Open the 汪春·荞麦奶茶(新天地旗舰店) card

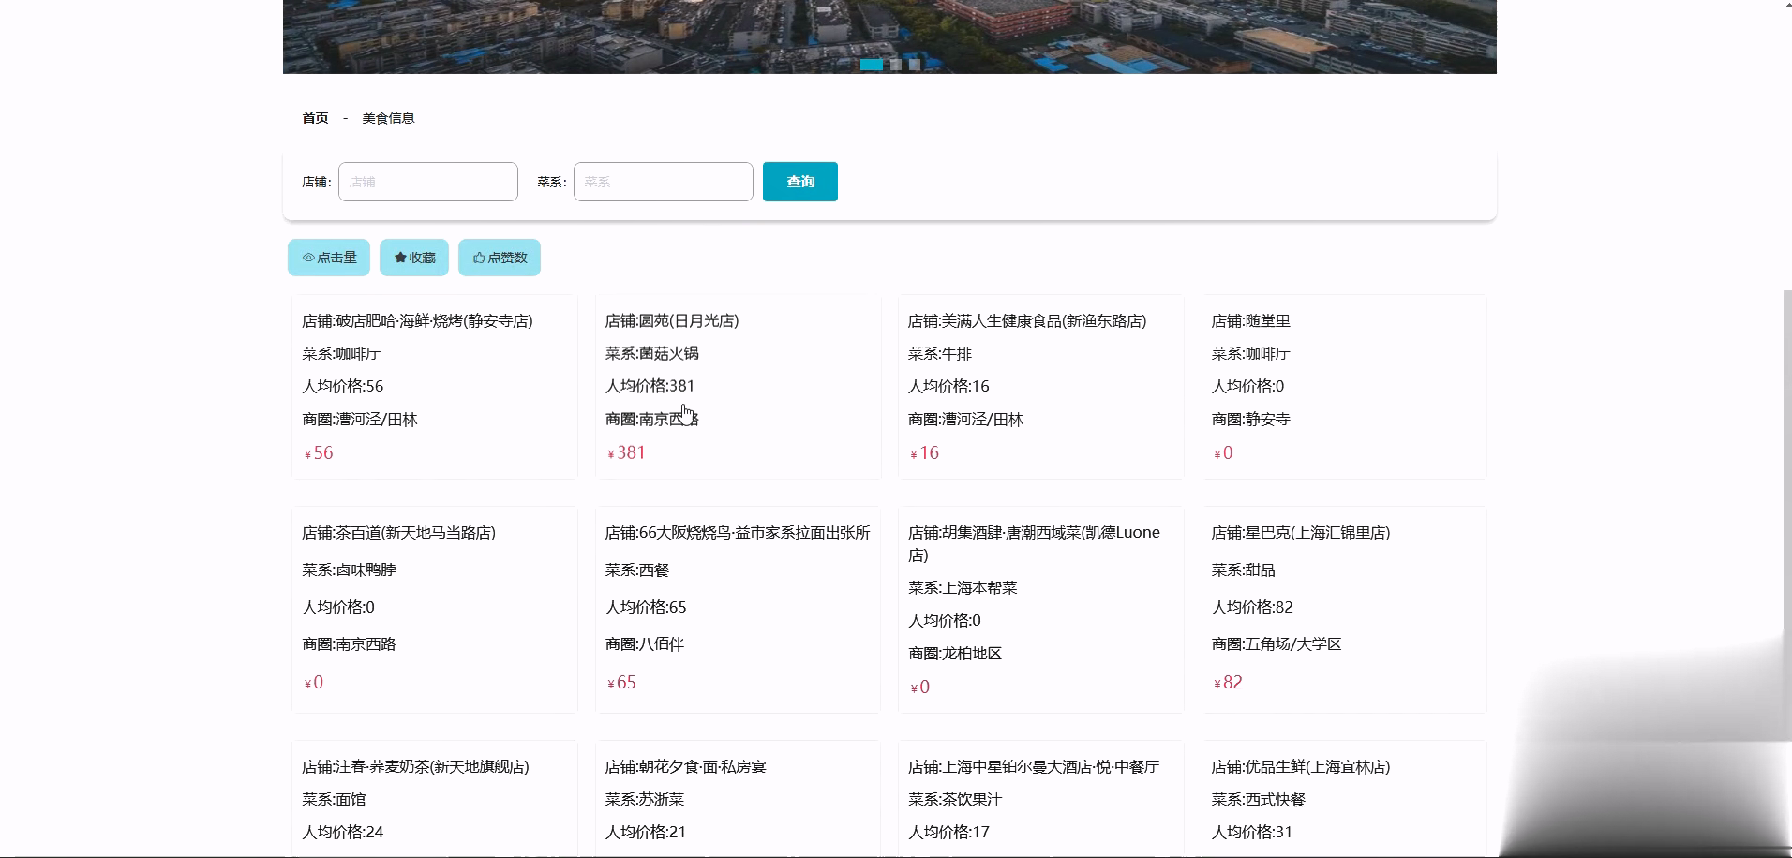pyautogui.click(x=435, y=799)
